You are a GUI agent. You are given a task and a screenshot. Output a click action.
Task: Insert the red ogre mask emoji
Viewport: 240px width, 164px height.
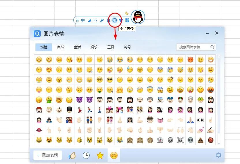211,140
